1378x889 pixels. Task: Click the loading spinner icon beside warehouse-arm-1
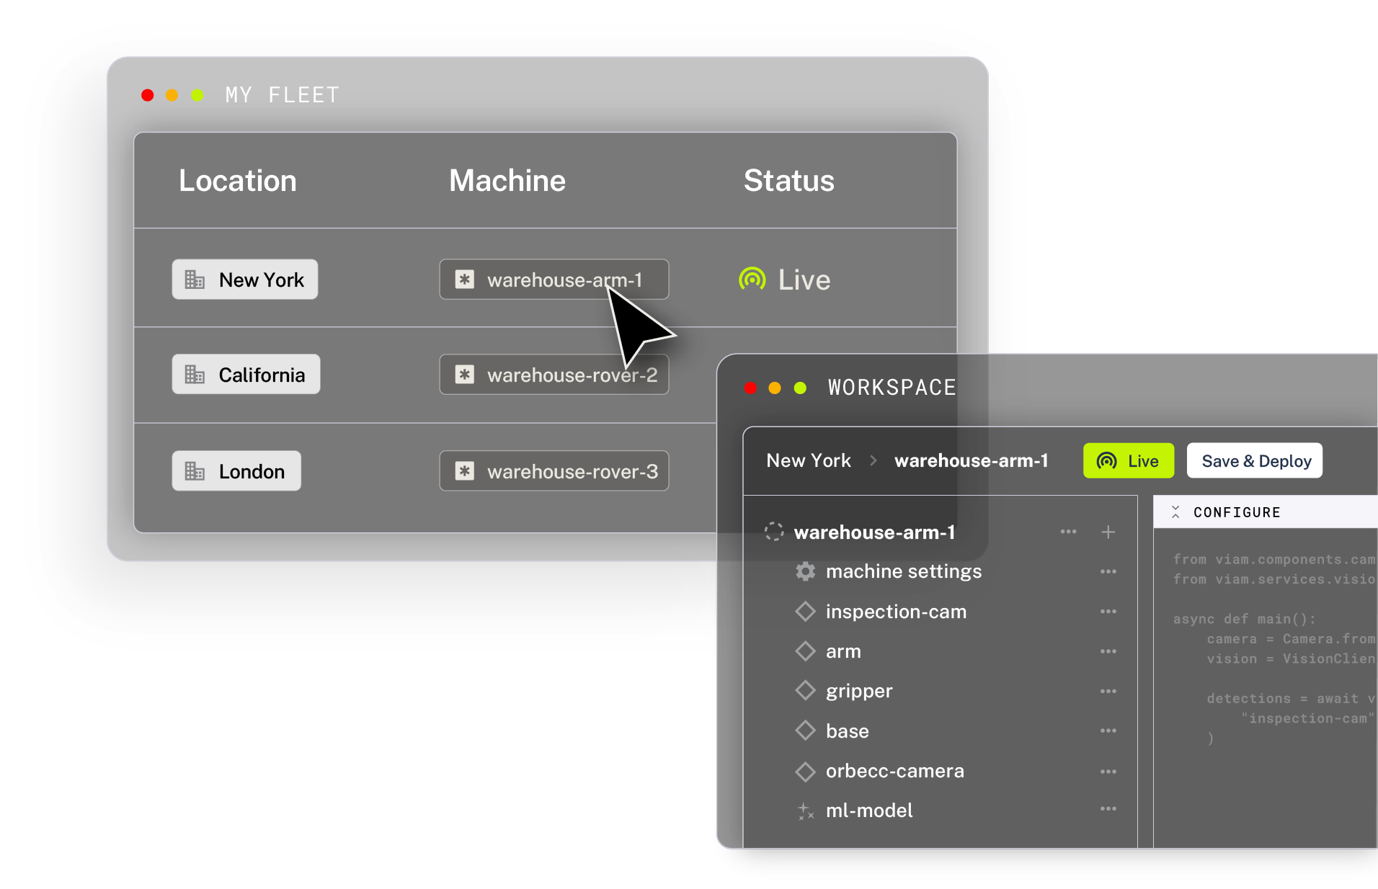point(774,532)
